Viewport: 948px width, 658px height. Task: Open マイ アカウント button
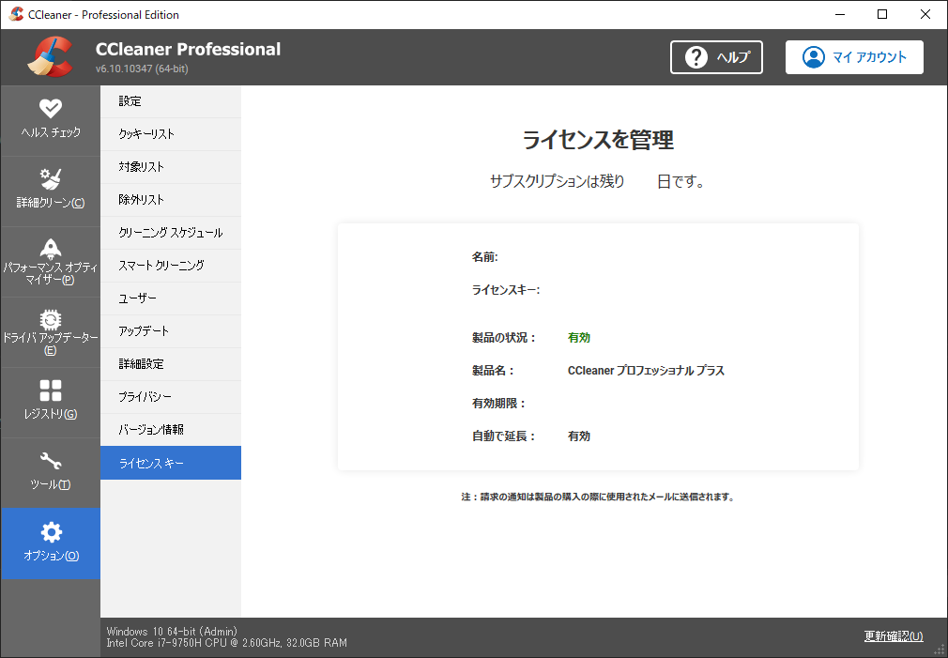(854, 57)
